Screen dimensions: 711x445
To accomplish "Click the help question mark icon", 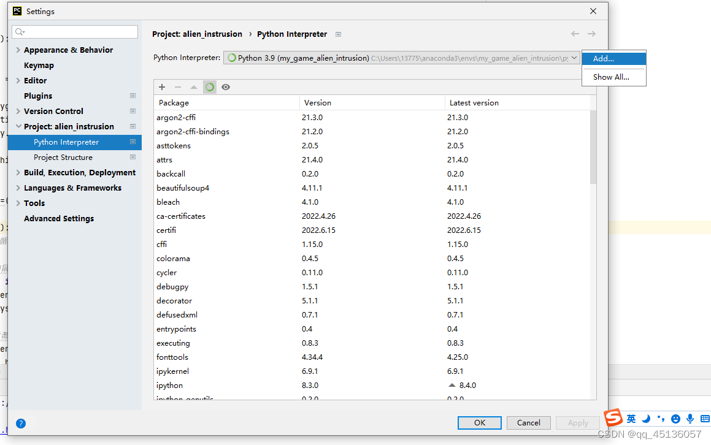I will tap(21, 423).
